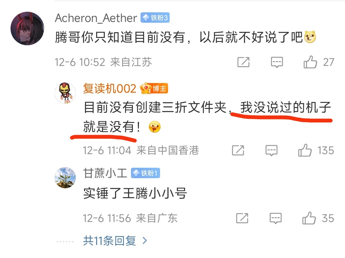This screenshot has height=258, width=345.
Task: Tap the 铁粉3 fan badge
Action: [155, 18]
